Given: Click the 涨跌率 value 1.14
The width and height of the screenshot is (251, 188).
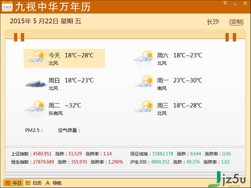Looking at the screenshot, I should coord(108,154).
